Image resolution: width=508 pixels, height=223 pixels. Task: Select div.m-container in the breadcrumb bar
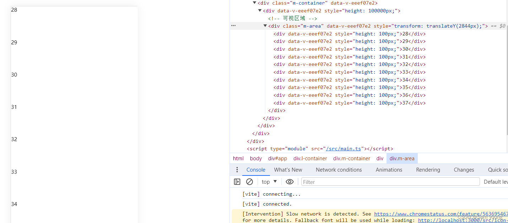[x=352, y=158]
